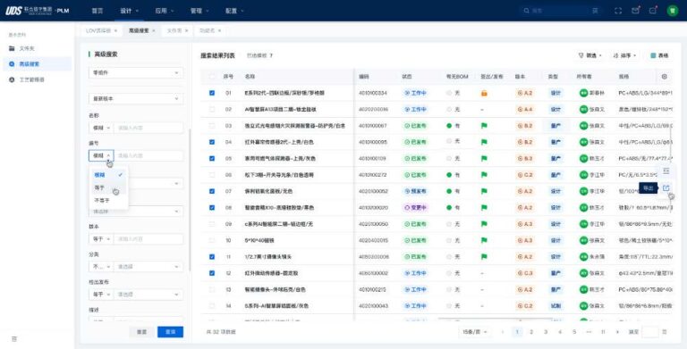This screenshot has width=687, height=349.
Task: Toggle the select-all header checkbox
Action: click(x=212, y=77)
